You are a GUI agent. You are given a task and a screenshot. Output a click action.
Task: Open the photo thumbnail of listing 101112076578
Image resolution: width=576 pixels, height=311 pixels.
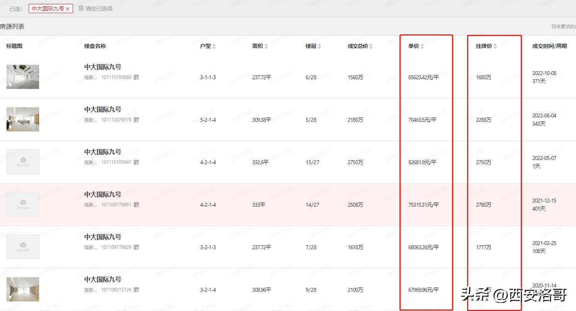point(23,119)
